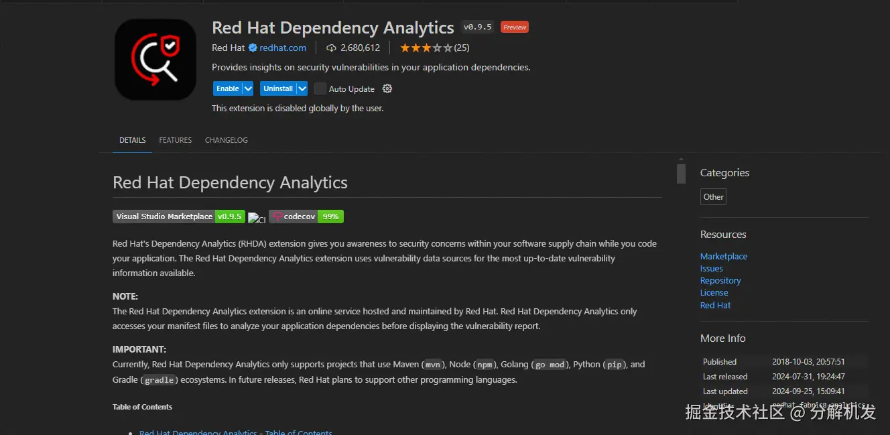Click the verified publisher badge beside redhat.com
The width and height of the screenshot is (890, 435).
(x=253, y=48)
